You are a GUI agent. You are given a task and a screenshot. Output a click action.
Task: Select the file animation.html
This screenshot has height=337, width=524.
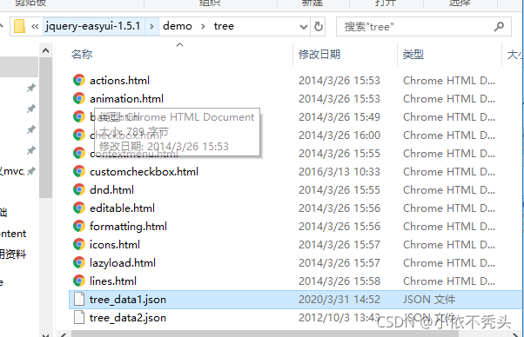126,99
